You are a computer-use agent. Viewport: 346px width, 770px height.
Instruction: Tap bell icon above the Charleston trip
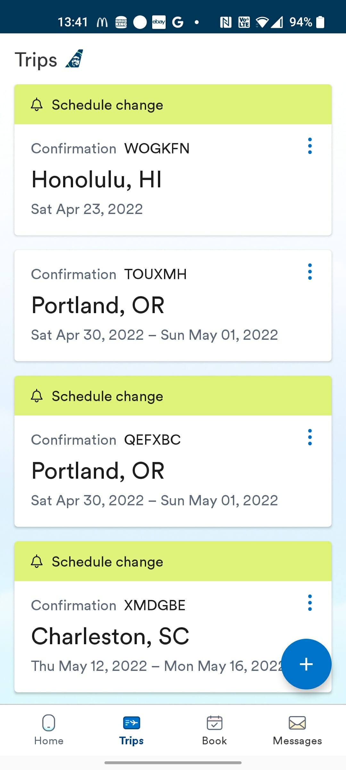37,561
